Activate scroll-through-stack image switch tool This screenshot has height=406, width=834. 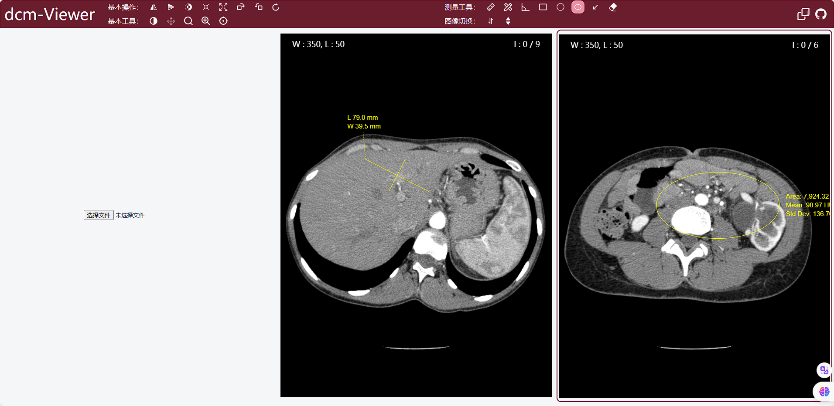(x=491, y=21)
